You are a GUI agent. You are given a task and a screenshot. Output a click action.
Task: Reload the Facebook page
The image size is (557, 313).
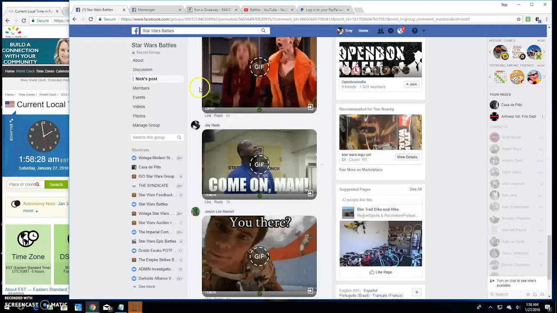pyautogui.click(x=91, y=19)
